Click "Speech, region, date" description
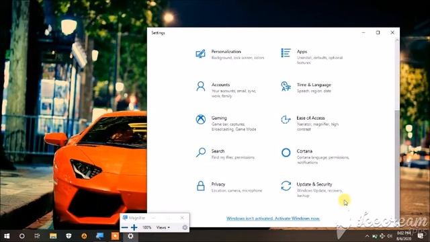The width and height of the screenshot is (430, 242). pyautogui.click(x=314, y=91)
